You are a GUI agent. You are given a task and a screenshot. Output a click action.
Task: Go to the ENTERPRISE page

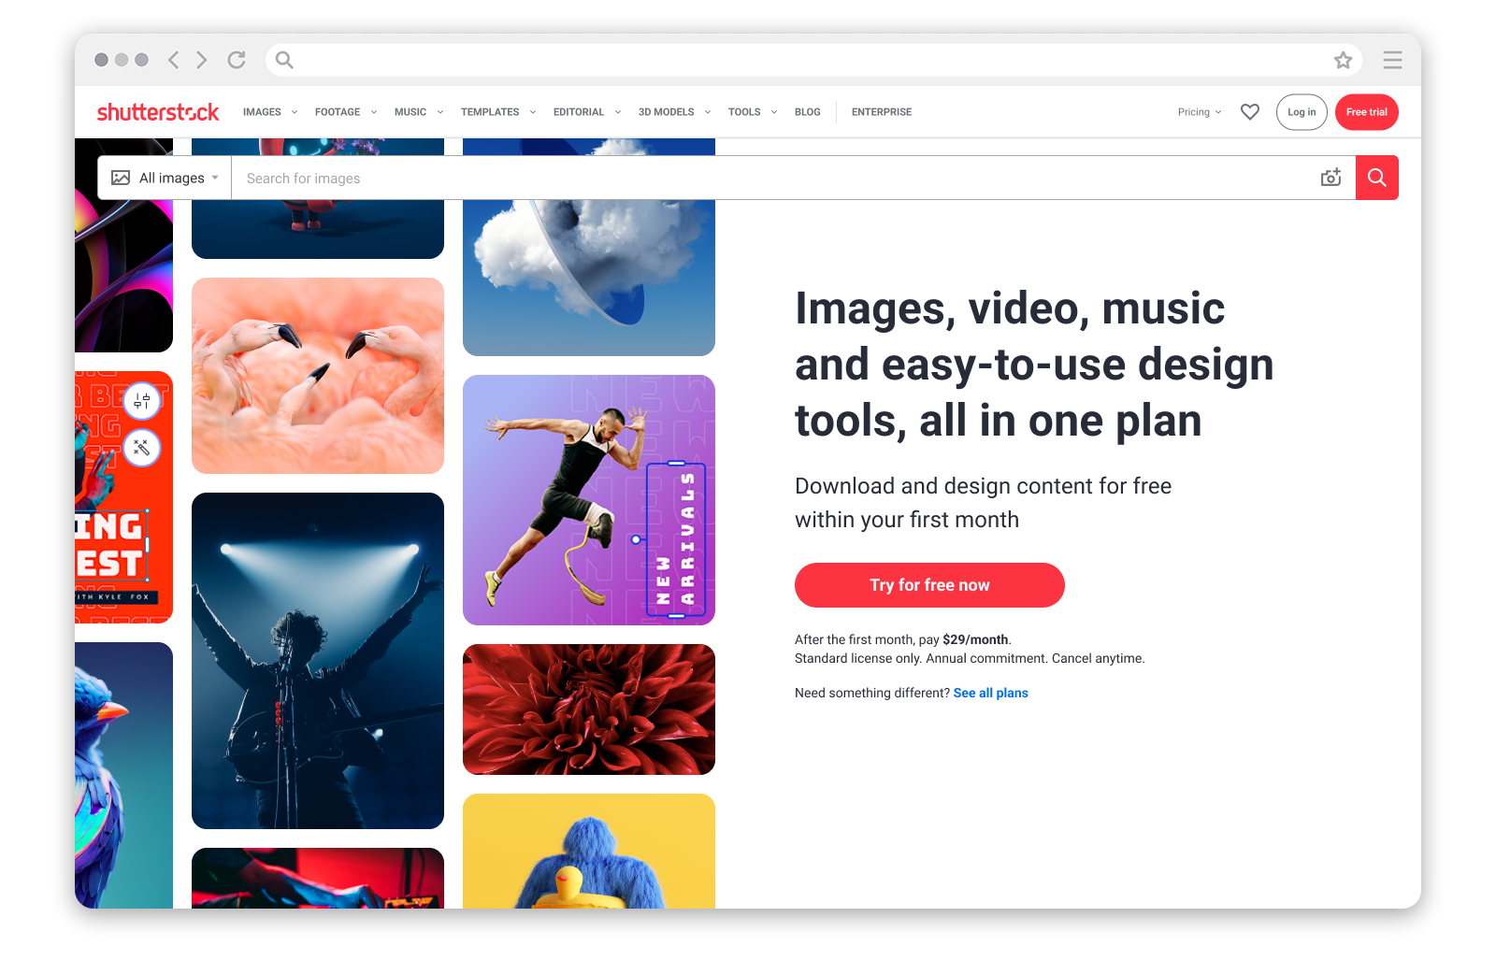tap(882, 112)
